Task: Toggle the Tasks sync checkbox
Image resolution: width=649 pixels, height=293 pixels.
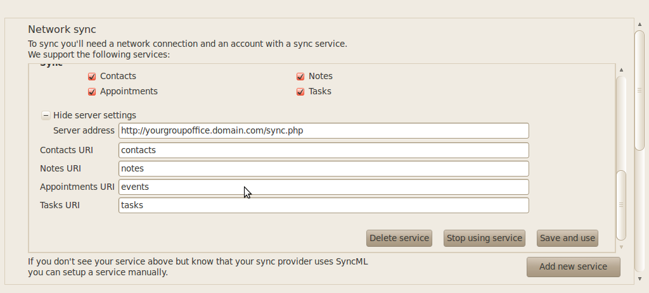Action: tap(300, 92)
